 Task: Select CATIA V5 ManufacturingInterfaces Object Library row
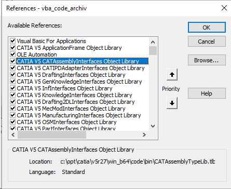pos(79,115)
